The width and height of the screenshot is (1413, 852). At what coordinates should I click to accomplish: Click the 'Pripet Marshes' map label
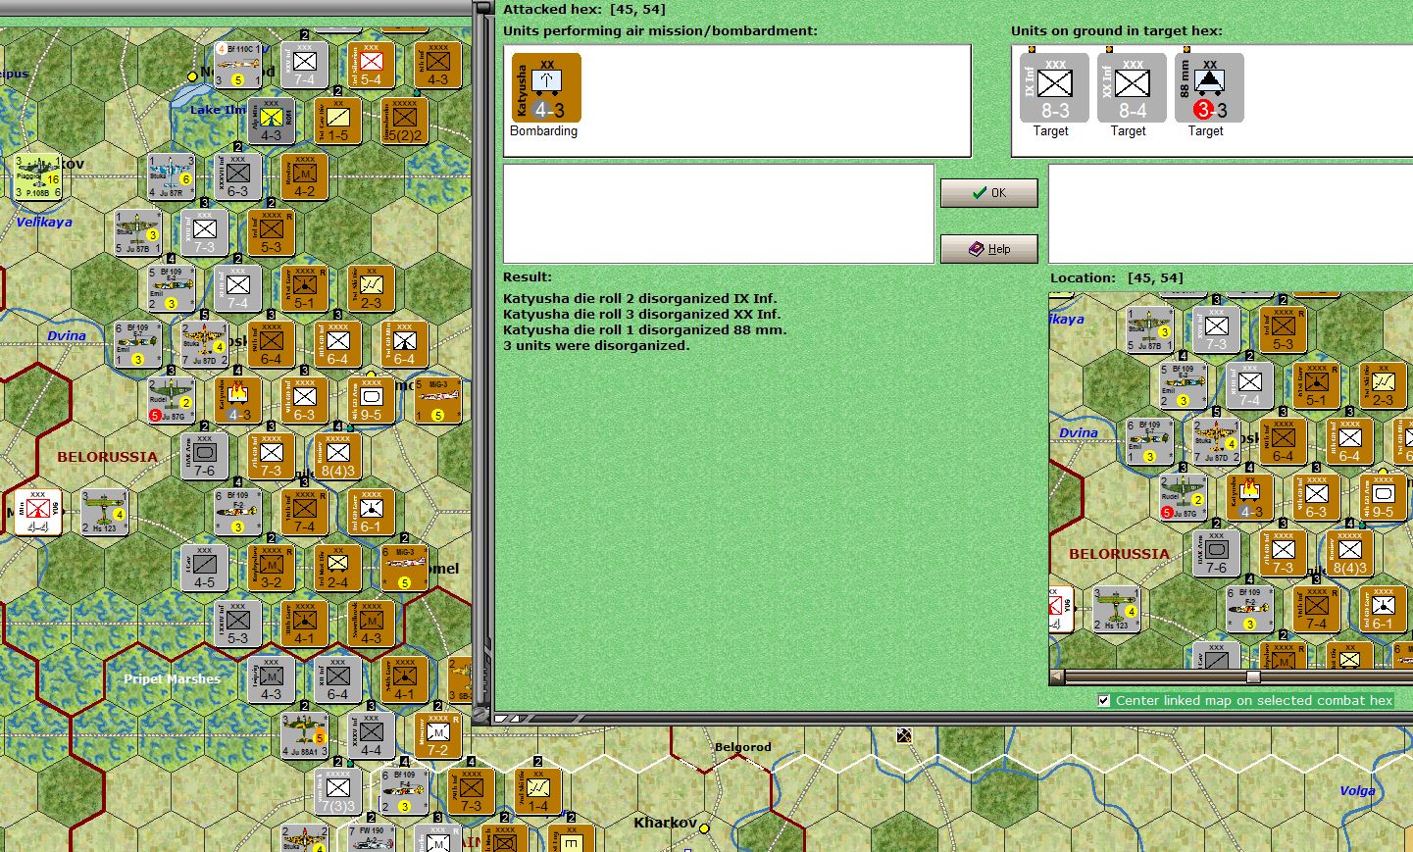172,678
